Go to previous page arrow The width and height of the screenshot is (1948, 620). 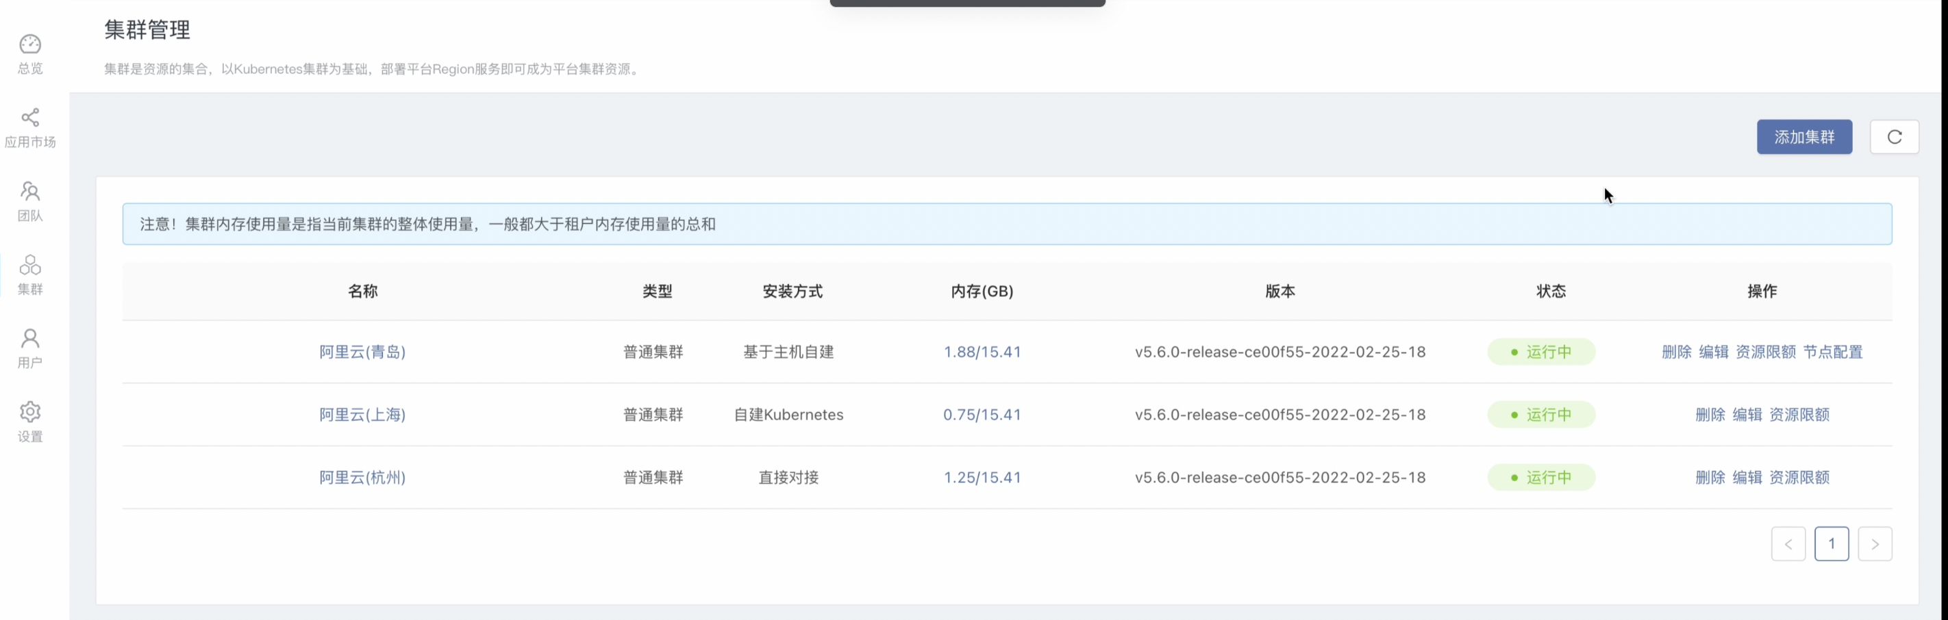(1788, 544)
